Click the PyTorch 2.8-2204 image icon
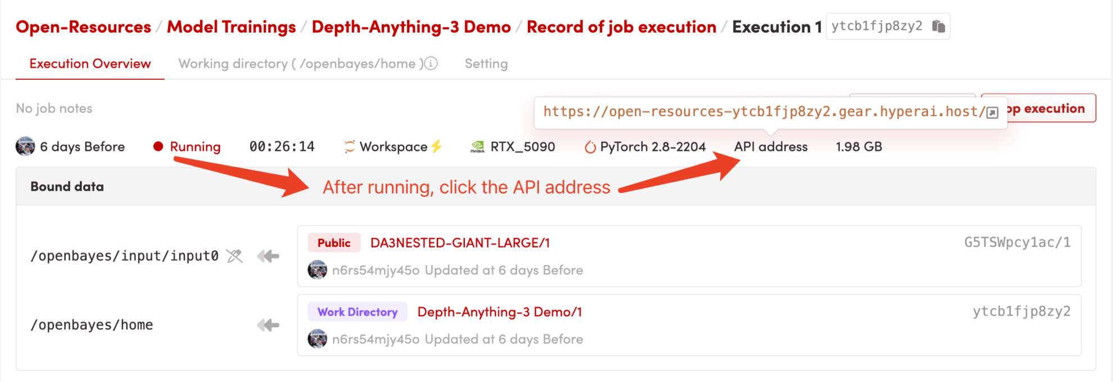Image resolution: width=1113 pixels, height=382 pixels. 590,147
